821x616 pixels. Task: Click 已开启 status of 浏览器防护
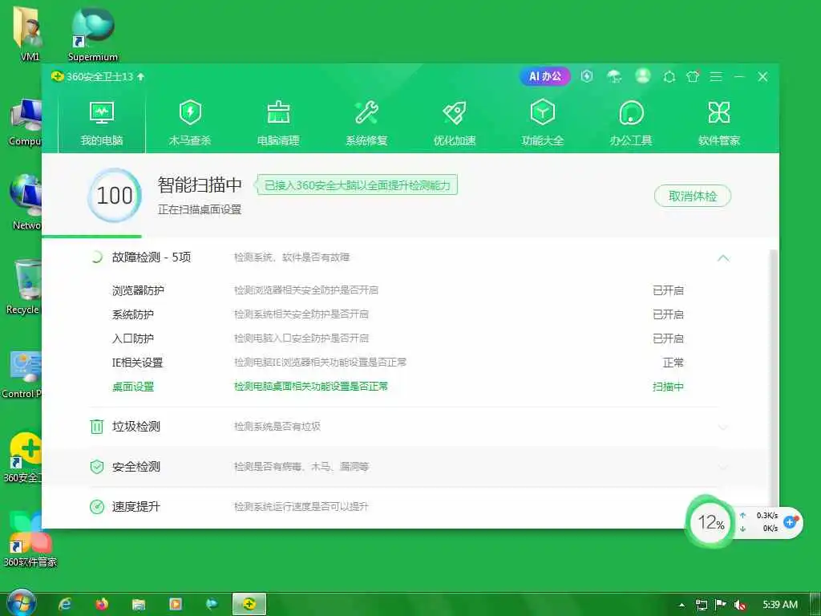(x=668, y=290)
